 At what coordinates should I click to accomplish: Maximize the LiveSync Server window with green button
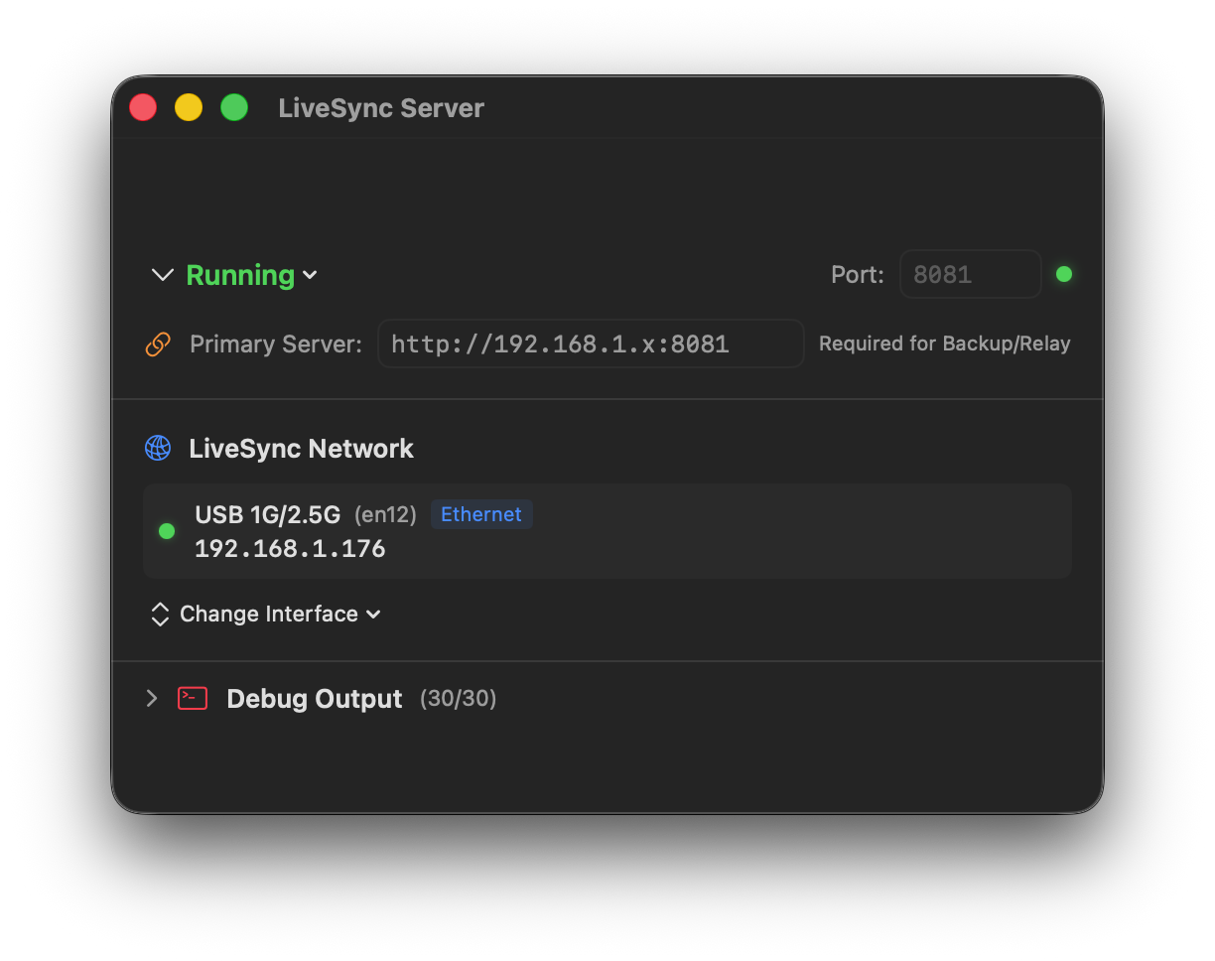point(234,107)
